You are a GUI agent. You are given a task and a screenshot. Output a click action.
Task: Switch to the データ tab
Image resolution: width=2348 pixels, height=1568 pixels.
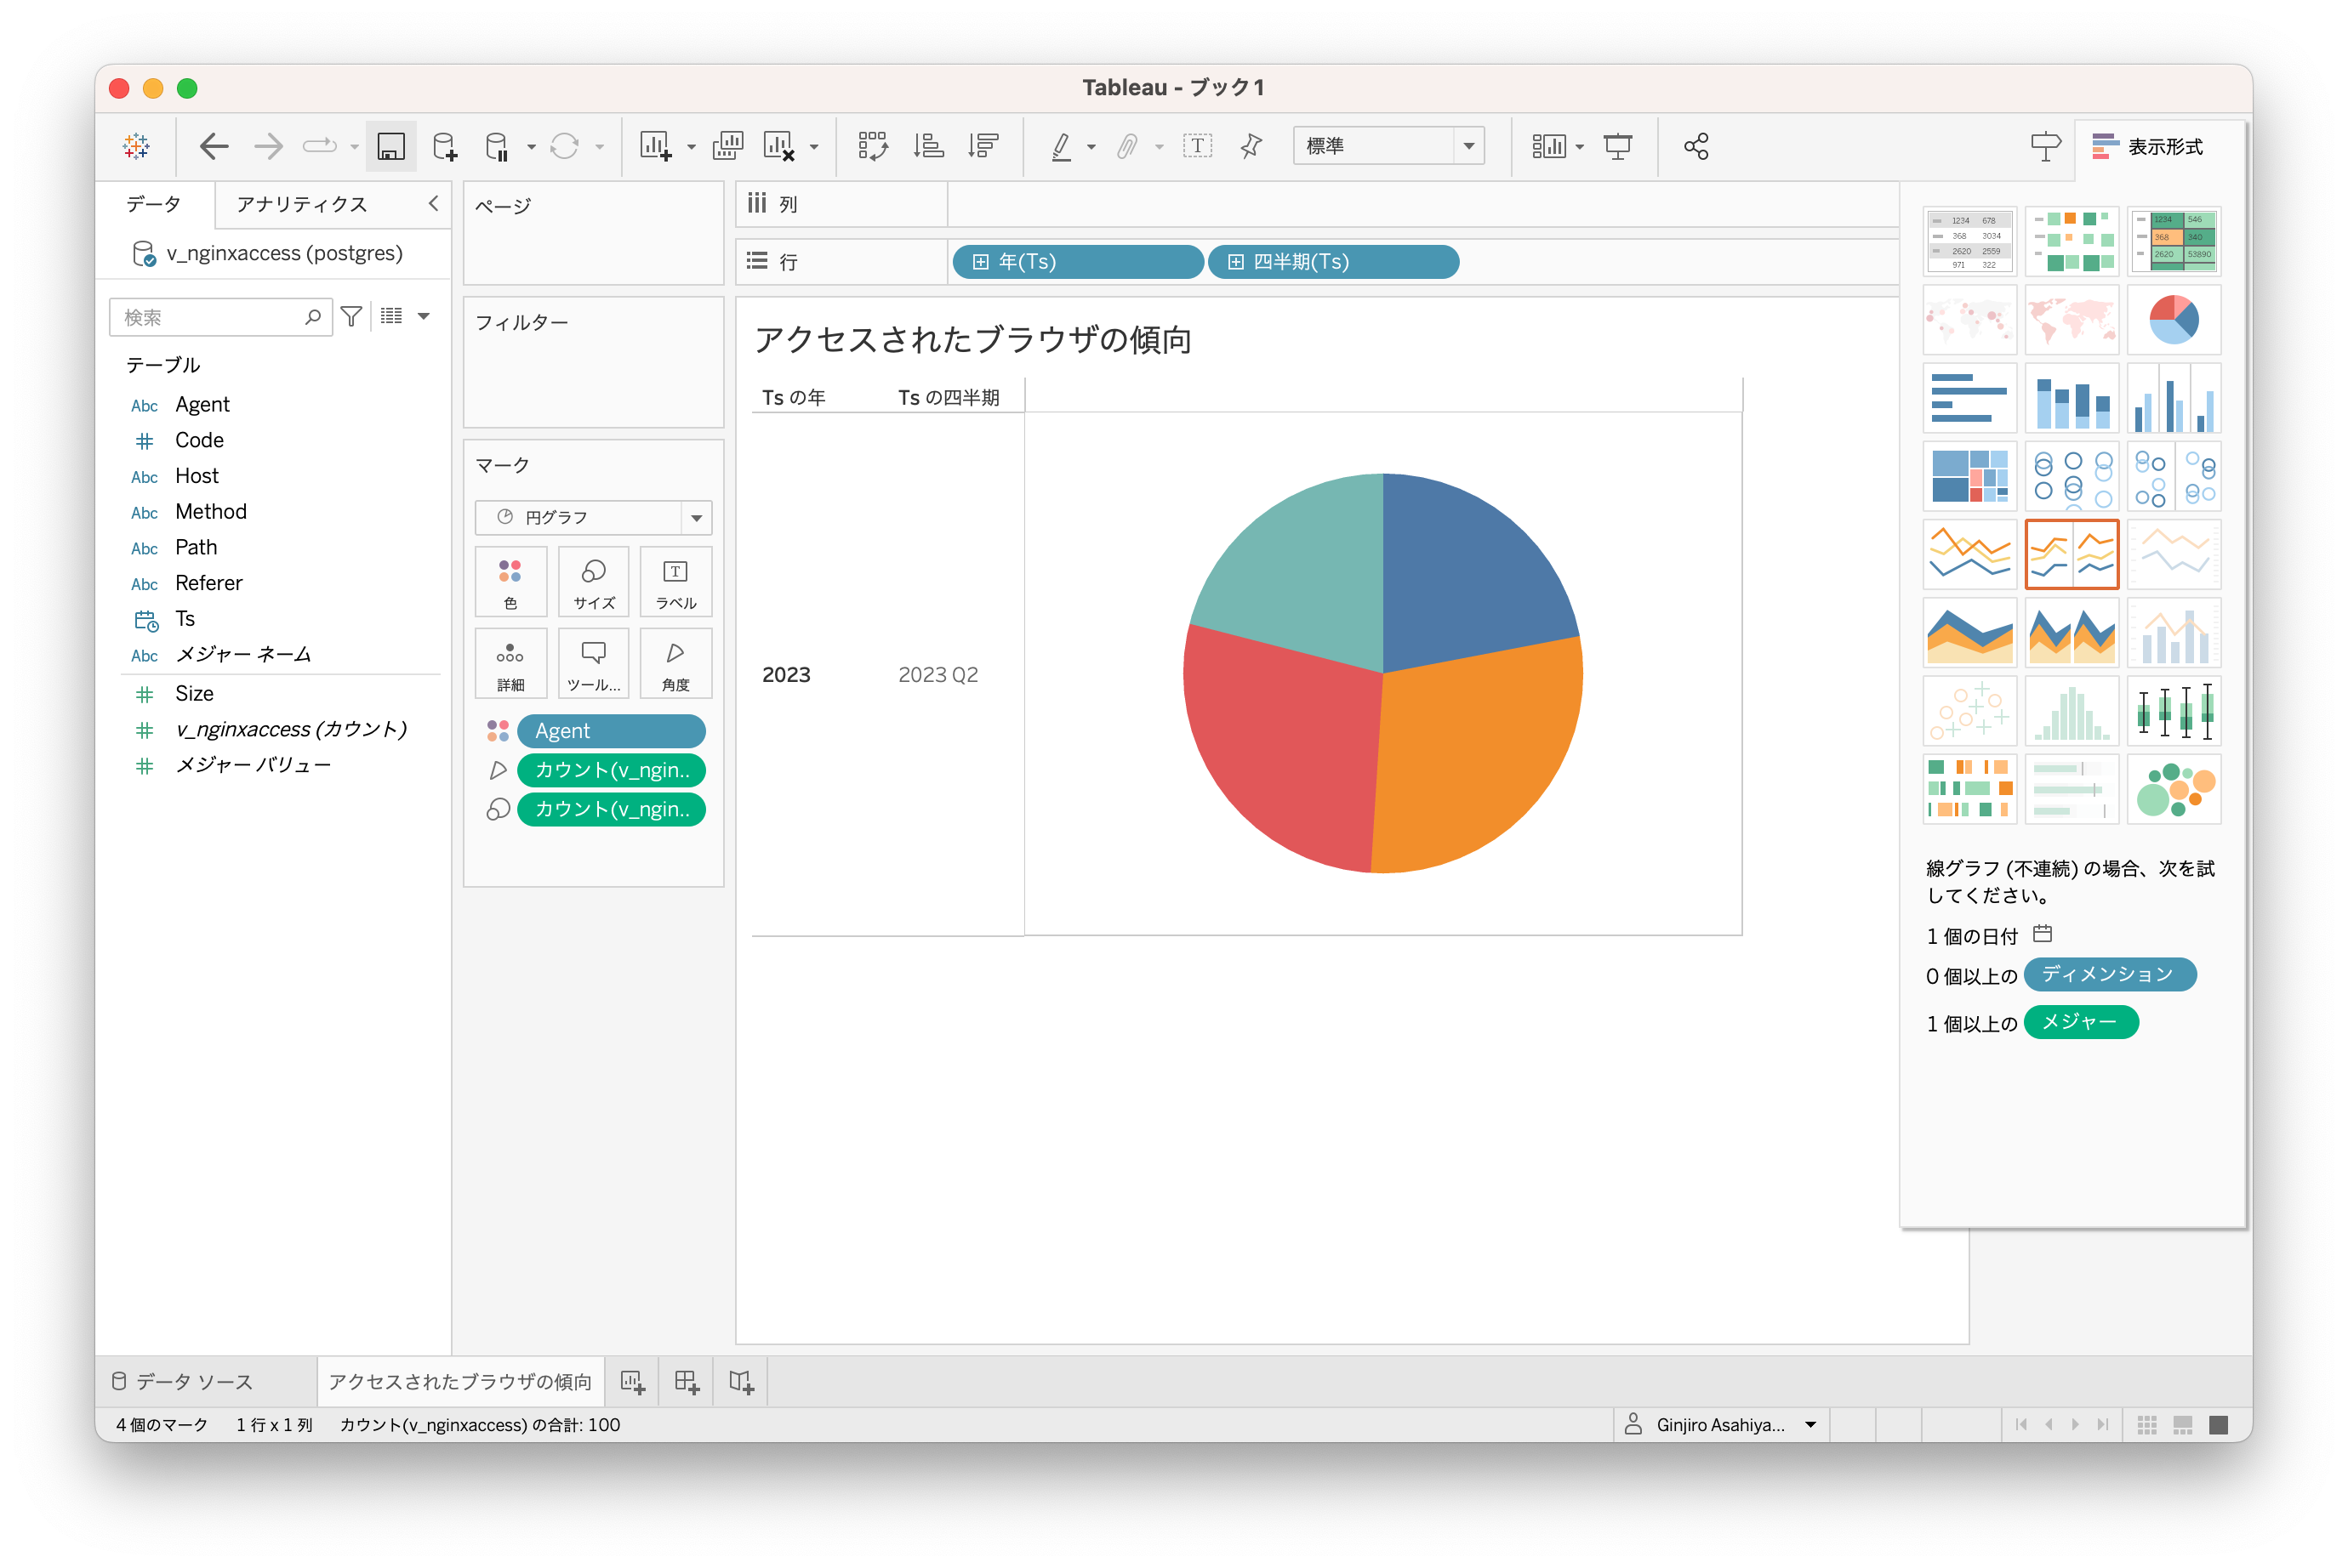154,204
